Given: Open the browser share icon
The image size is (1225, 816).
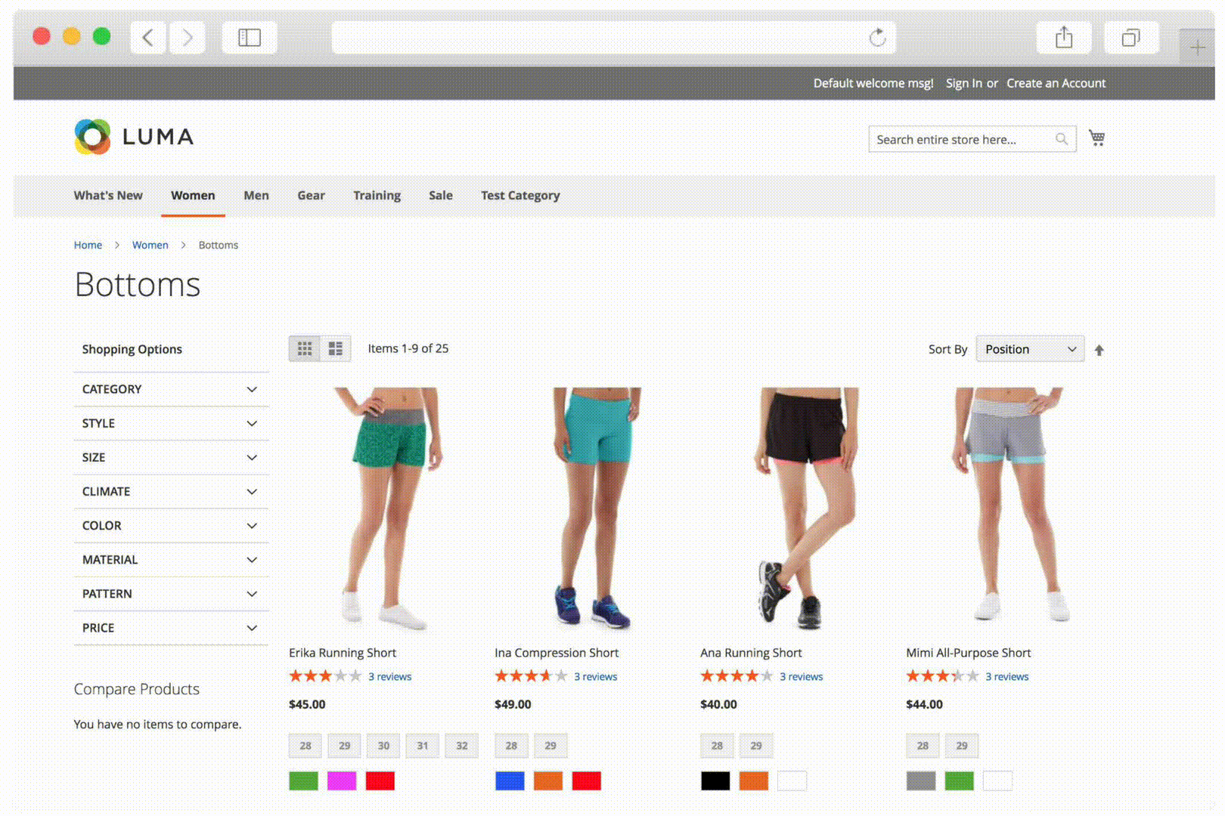Looking at the screenshot, I should click(1064, 37).
